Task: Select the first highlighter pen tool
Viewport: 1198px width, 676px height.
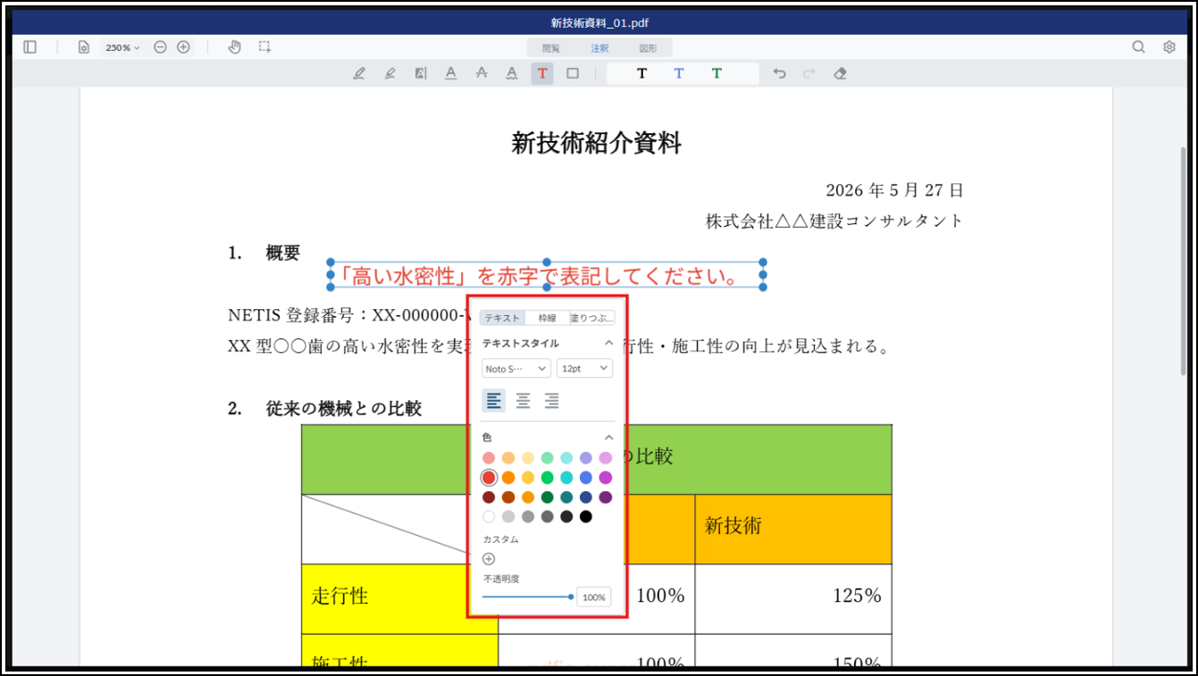Action: (x=359, y=73)
